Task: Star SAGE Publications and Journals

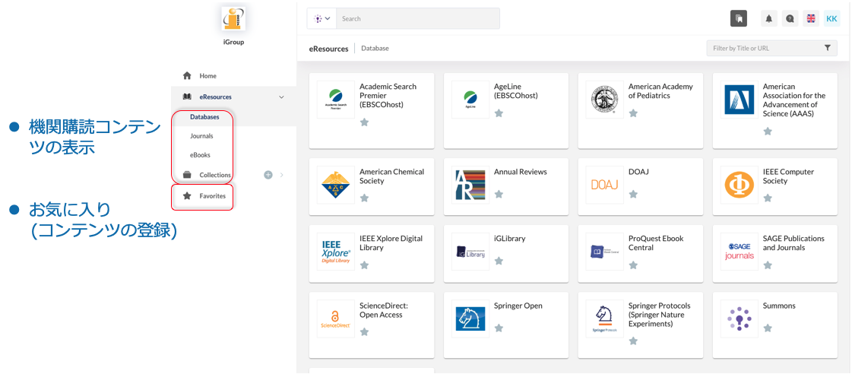Action: (768, 265)
